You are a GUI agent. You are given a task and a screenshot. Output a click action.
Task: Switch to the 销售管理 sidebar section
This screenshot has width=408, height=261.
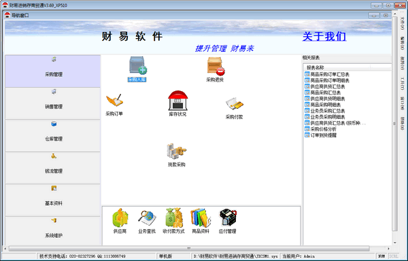tap(53, 103)
